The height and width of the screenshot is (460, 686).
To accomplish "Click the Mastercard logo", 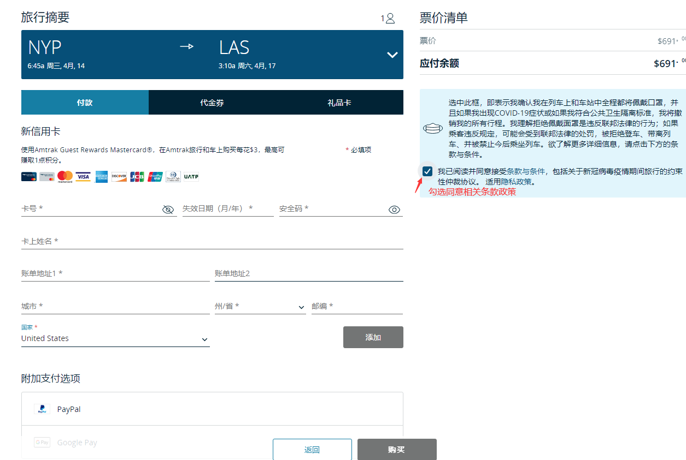I will [x=65, y=176].
